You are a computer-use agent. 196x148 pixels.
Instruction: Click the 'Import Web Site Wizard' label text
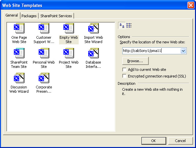tap(94, 40)
